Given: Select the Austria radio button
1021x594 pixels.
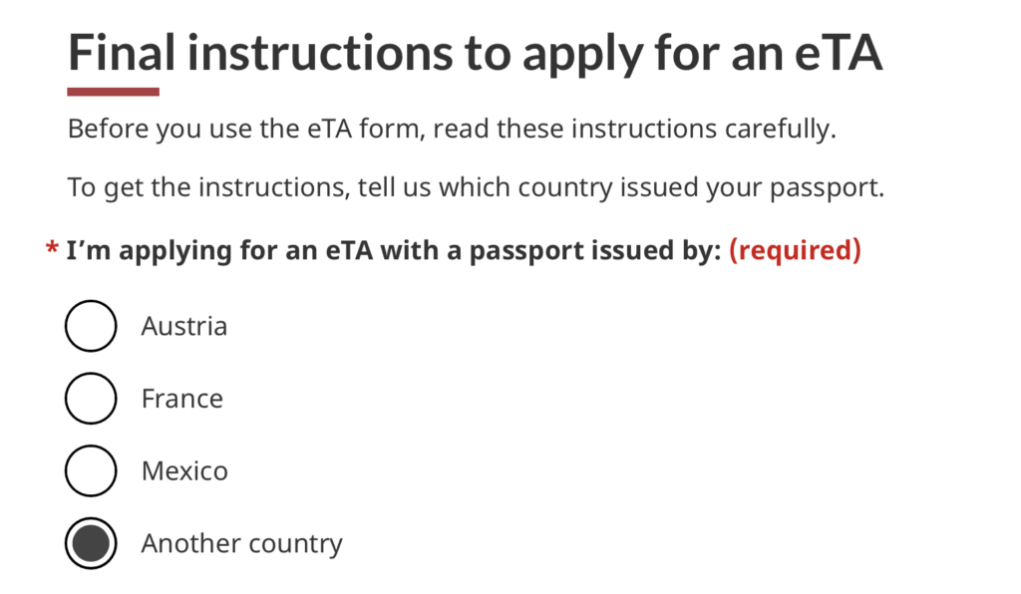Looking at the screenshot, I should pyautogui.click(x=91, y=326).
